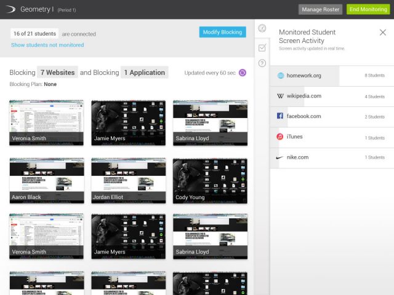394x295 pixels.
Task: Click the Nike swoosh icon
Action: tap(280, 157)
